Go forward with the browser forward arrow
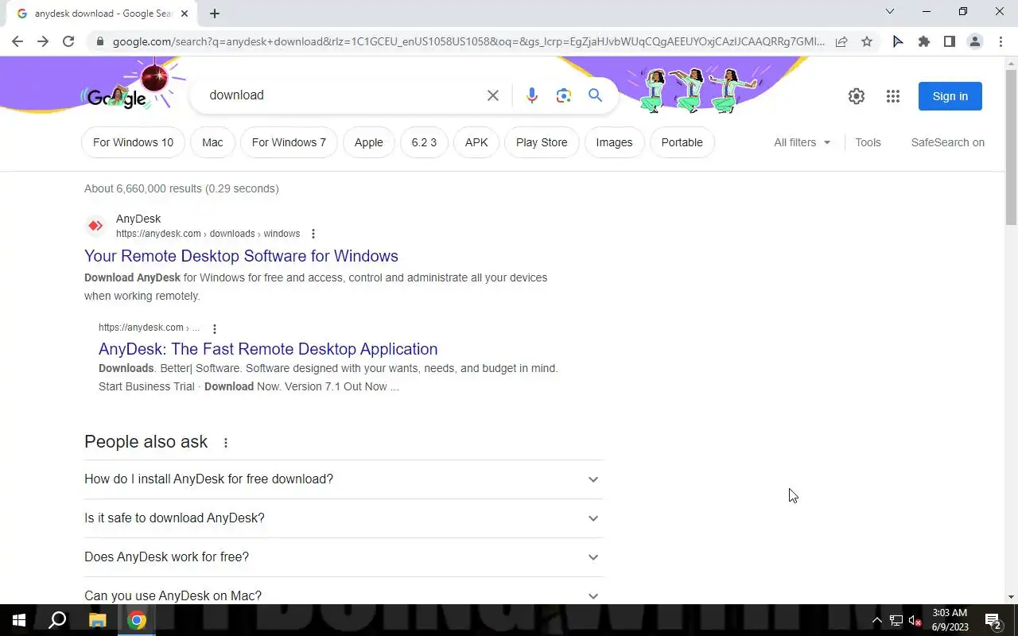 click(x=43, y=41)
